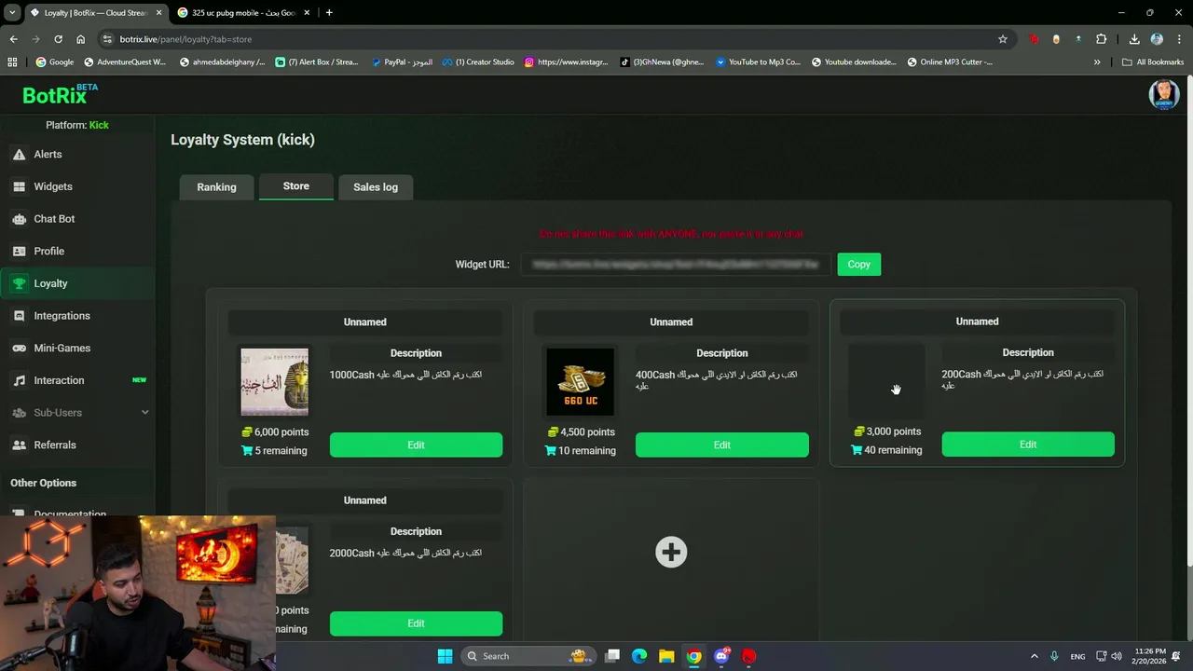Open the Creator Studio bookmark

tap(478, 62)
